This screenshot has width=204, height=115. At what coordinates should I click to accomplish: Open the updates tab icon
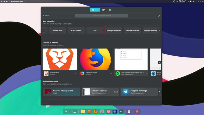point(110,10)
